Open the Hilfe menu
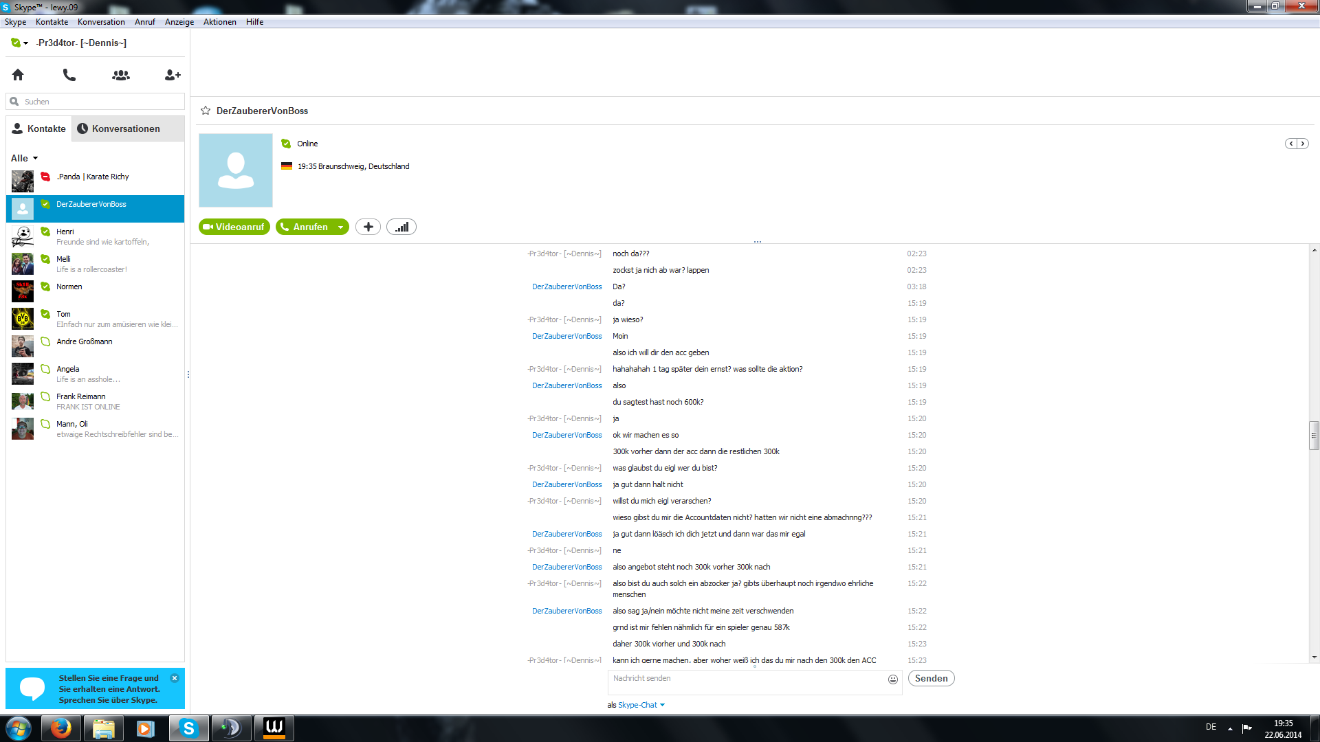Screen dimensions: 1320x742 click(254, 22)
